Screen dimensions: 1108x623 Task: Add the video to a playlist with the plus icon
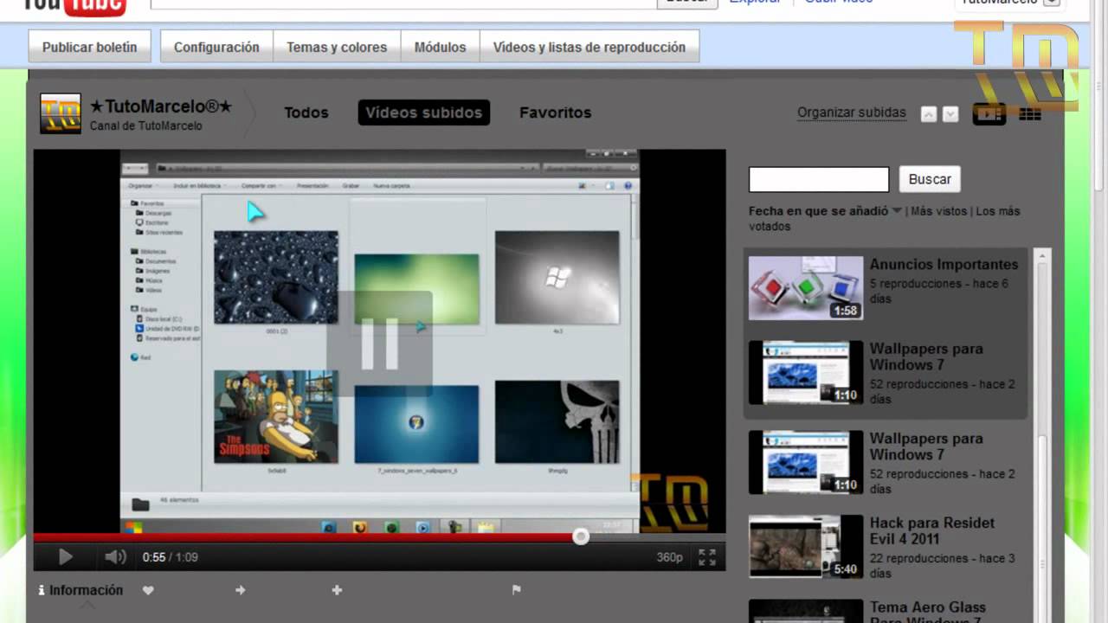pos(337,590)
